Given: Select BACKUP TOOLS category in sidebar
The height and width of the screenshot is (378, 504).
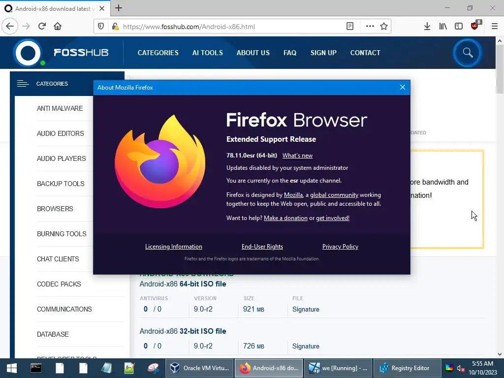Looking at the screenshot, I should pos(61,184).
